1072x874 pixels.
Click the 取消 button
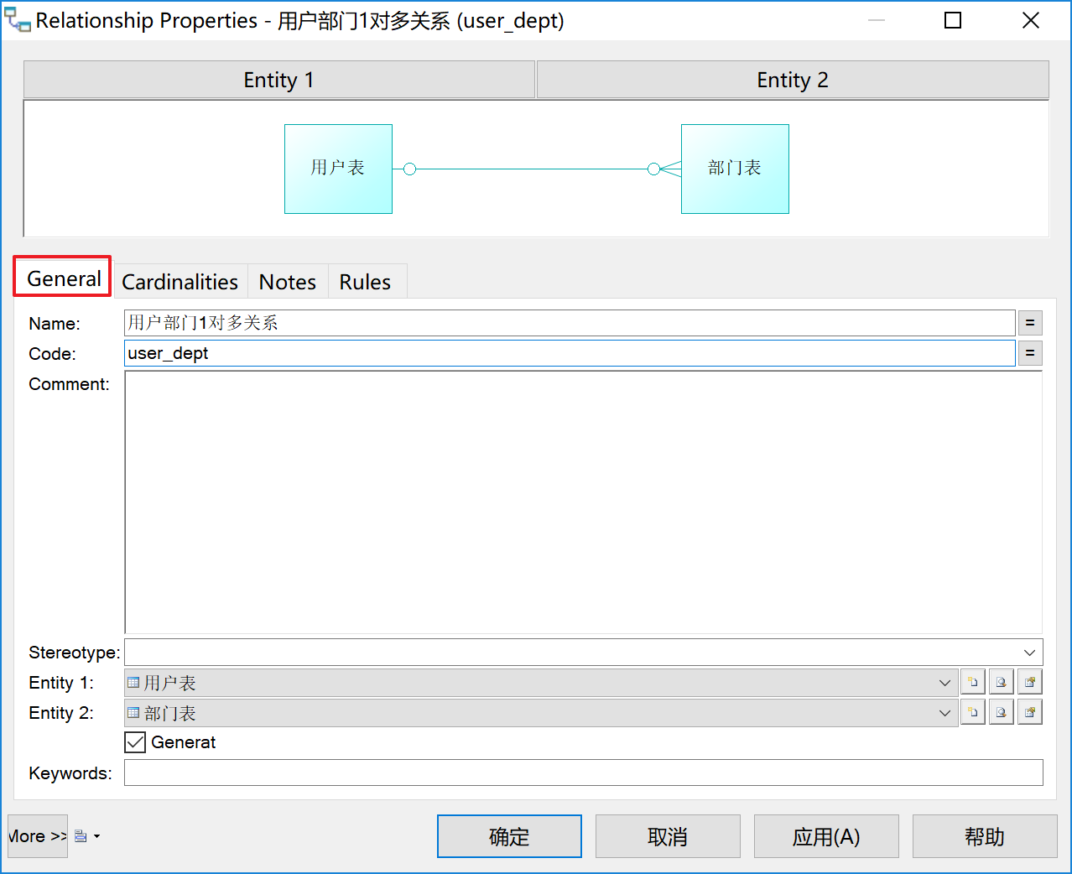(x=668, y=836)
